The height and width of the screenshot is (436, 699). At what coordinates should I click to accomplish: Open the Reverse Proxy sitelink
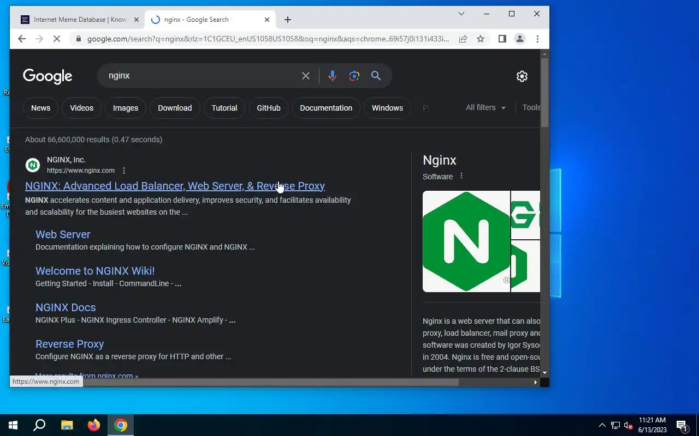point(69,344)
